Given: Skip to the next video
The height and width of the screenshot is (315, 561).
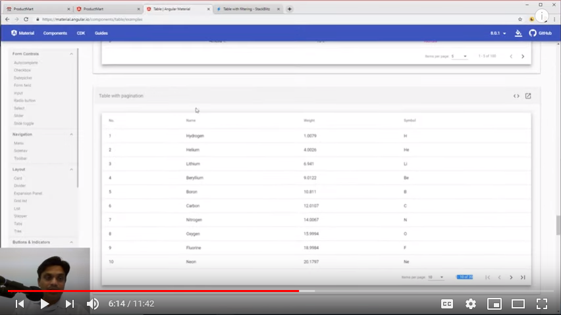Looking at the screenshot, I should coord(69,304).
